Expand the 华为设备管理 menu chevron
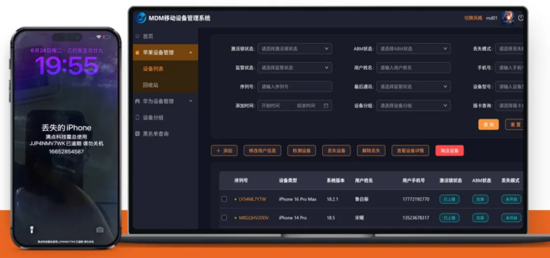 (191, 101)
